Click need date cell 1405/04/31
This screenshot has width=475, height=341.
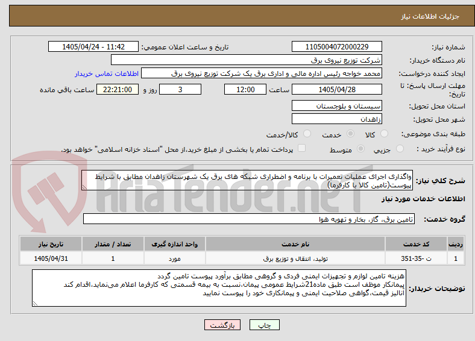(x=51, y=258)
